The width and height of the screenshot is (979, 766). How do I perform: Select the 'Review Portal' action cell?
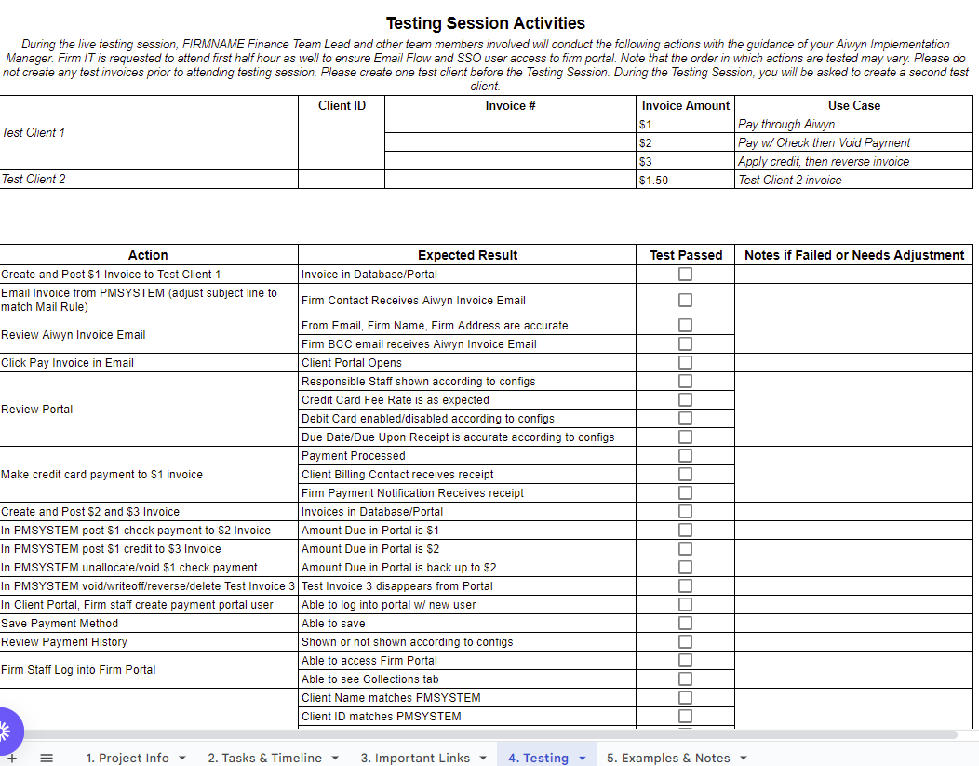click(x=149, y=409)
